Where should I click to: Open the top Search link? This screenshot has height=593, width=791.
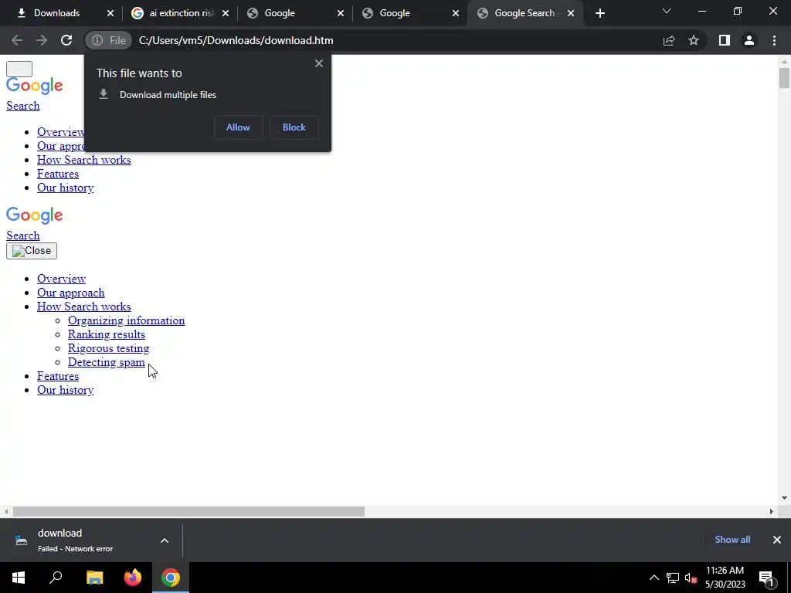(x=22, y=106)
